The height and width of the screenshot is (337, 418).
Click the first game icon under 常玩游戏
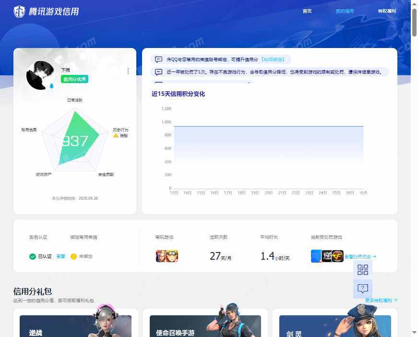pos(161,256)
